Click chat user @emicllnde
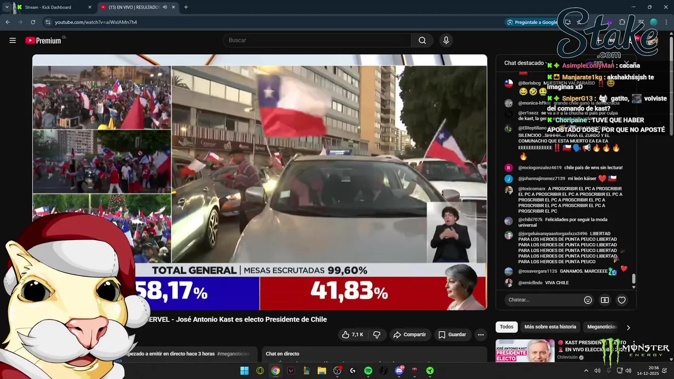This screenshot has width=674, height=379. tap(530, 283)
